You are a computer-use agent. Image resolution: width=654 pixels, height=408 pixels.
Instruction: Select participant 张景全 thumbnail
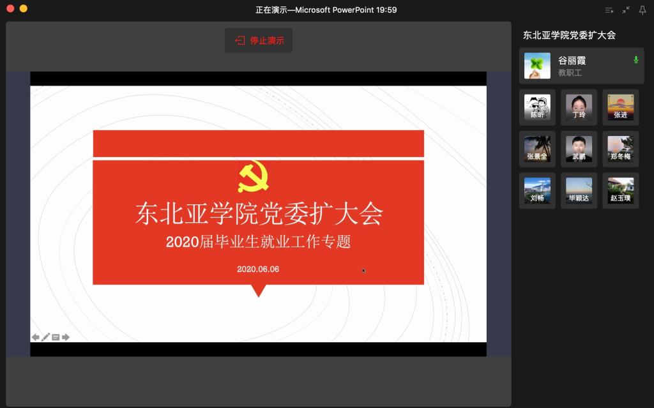coord(537,149)
